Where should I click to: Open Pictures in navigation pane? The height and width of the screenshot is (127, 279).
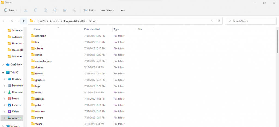(14, 105)
